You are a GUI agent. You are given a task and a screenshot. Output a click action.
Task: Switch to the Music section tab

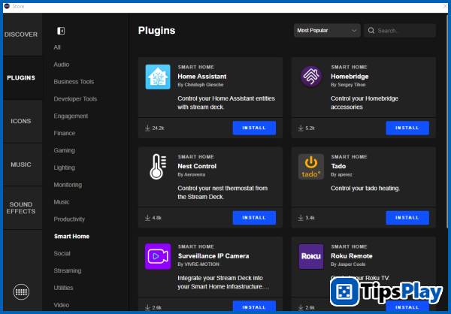click(x=21, y=165)
